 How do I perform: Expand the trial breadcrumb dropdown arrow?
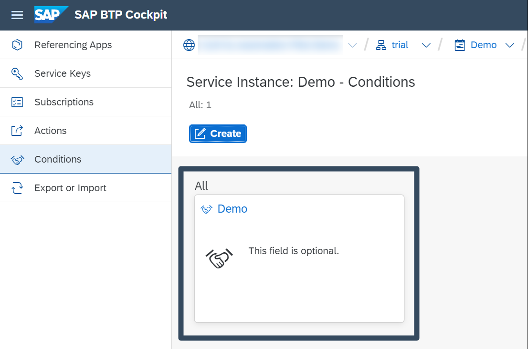[426, 45]
